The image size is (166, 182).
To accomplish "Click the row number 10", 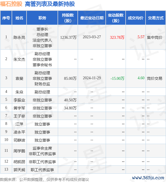I will [6, 140].
